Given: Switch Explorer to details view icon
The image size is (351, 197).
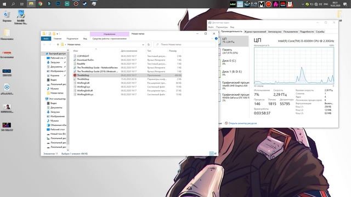Looking at the screenshot, I should pyautogui.click(x=211, y=153).
